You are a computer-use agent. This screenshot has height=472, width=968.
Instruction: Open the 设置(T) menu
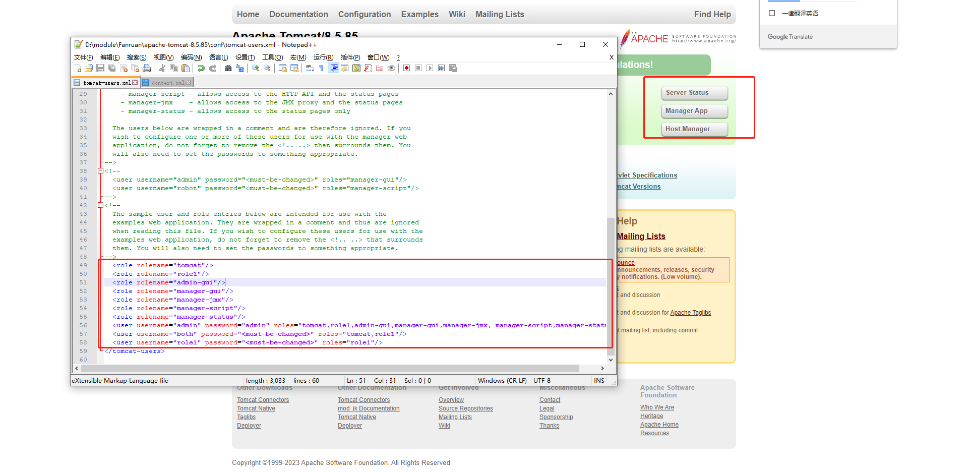pos(245,57)
